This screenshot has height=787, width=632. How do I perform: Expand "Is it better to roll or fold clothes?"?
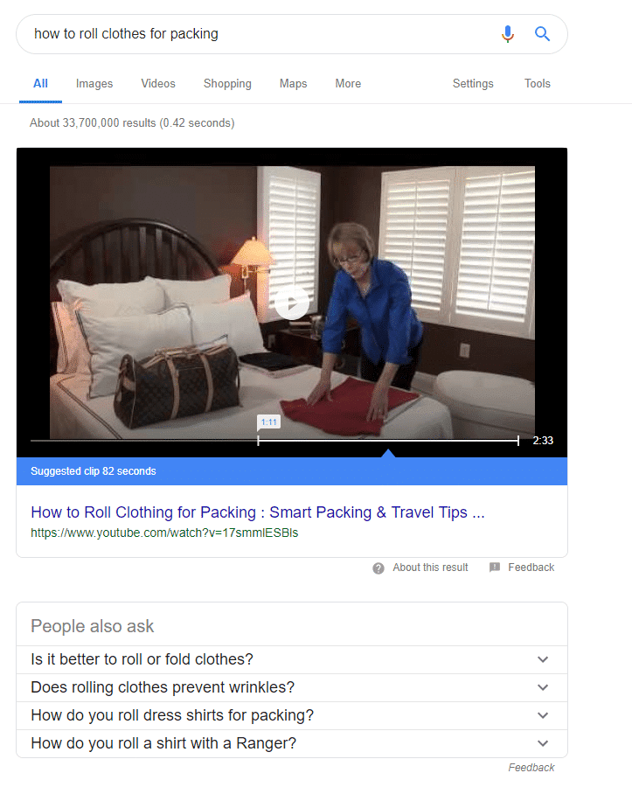(292, 659)
